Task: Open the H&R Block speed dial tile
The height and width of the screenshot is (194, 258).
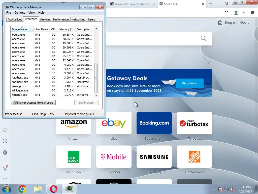Action: (74, 157)
